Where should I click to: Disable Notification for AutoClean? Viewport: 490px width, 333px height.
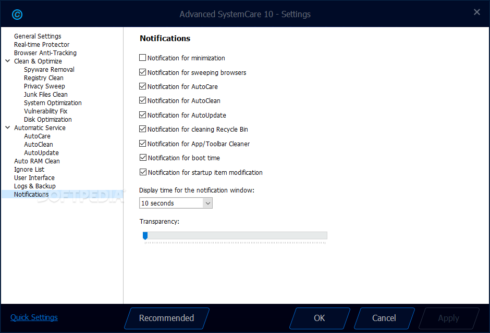[142, 100]
